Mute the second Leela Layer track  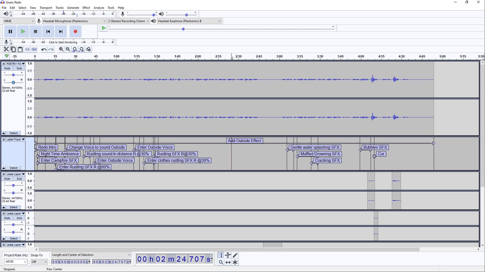[x=7, y=218]
